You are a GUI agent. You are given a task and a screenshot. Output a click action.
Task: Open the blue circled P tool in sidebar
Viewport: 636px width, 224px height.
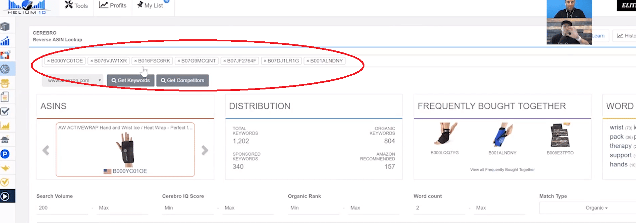(5, 154)
